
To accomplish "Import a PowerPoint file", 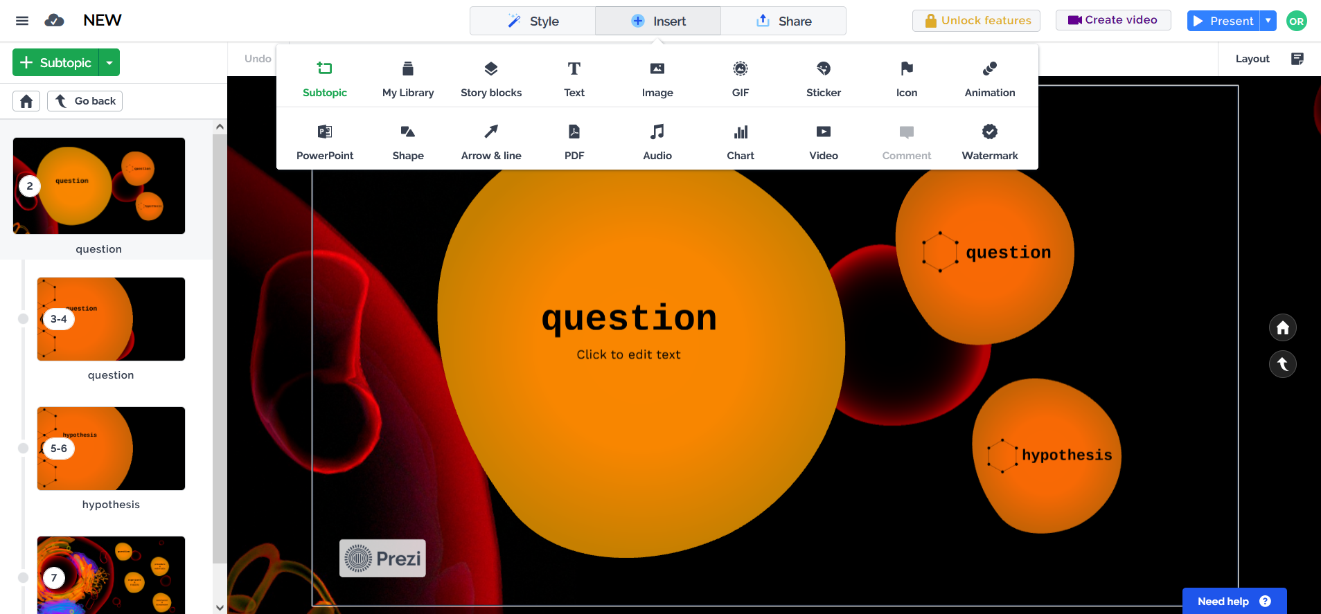I will (x=324, y=141).
